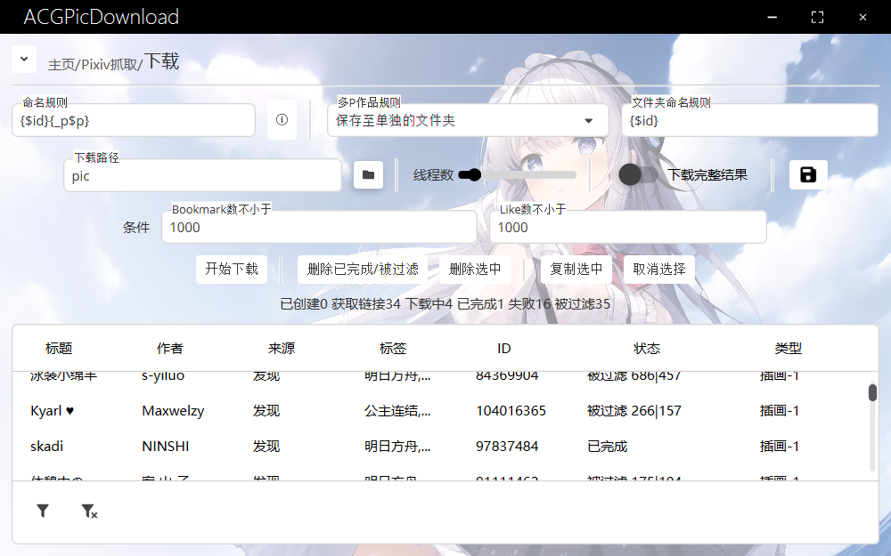Viewport: 891px width, 556px height.
Task: Click the 命名规则 input field
Action: (x=134, y=120)
